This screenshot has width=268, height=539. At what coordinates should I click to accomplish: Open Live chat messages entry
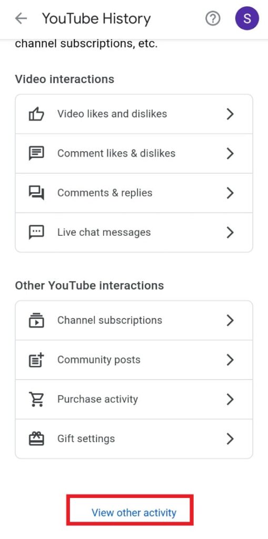pos(134,232)
